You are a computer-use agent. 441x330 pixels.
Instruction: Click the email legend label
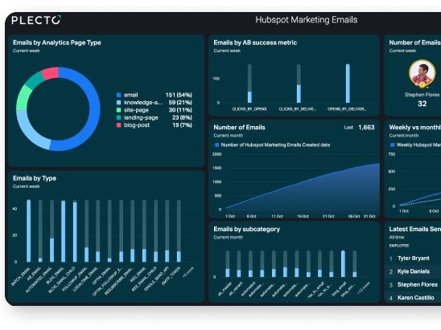(x=131, y=95)
